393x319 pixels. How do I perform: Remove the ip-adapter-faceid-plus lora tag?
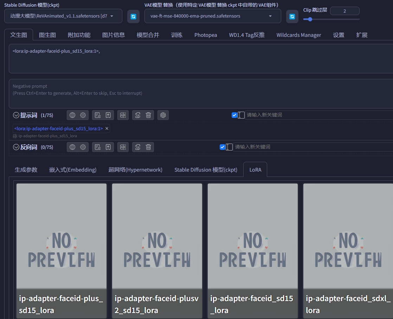[107, 128]
